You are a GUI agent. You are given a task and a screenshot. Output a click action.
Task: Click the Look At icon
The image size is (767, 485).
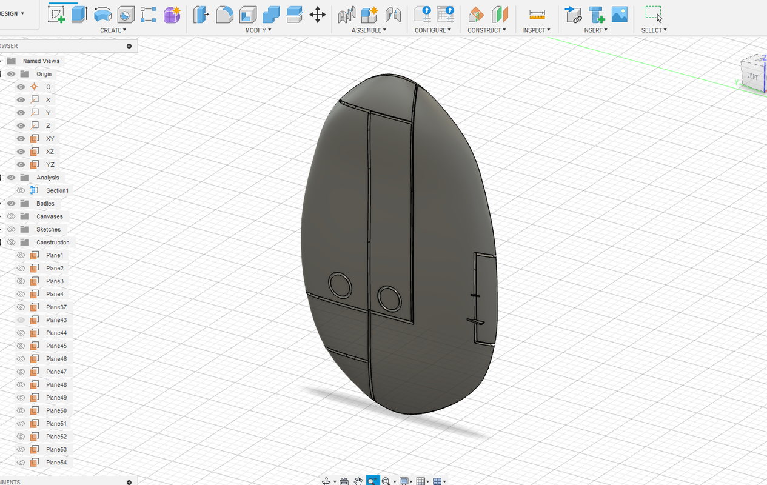pos(344,481)
